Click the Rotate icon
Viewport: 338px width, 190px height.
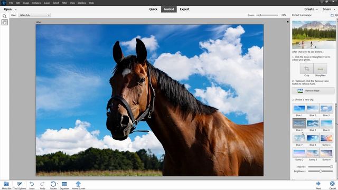(53, 184)
